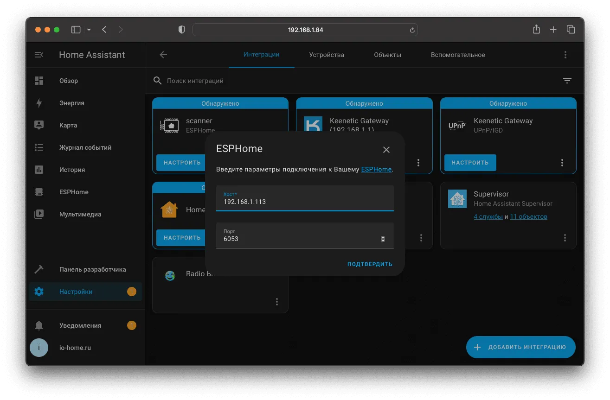Click ДОБАВИТЬ ИНТЕГРАЦИЮ button
Image resolution: width=610 pixels, height=400 pixels.
pos(520,347)
